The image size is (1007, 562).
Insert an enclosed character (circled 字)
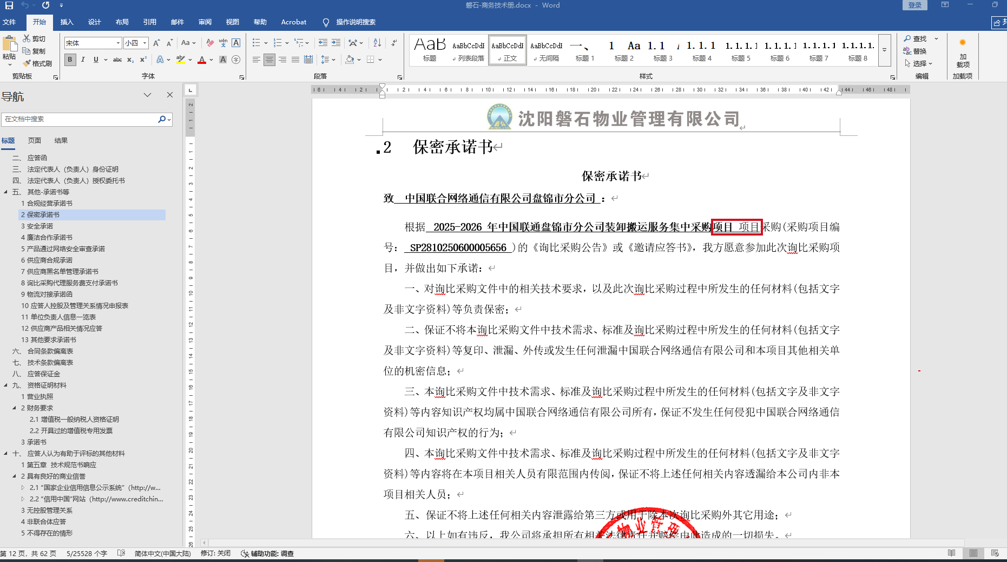pyautogui.click(x=236, y=60)
